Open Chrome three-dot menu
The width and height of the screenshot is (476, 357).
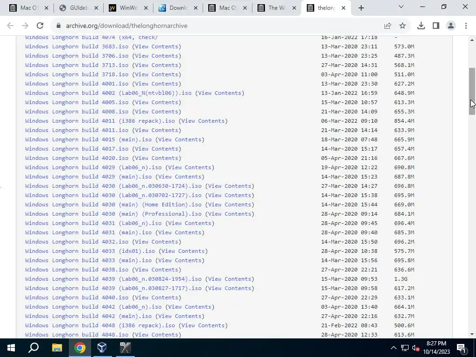466,26
